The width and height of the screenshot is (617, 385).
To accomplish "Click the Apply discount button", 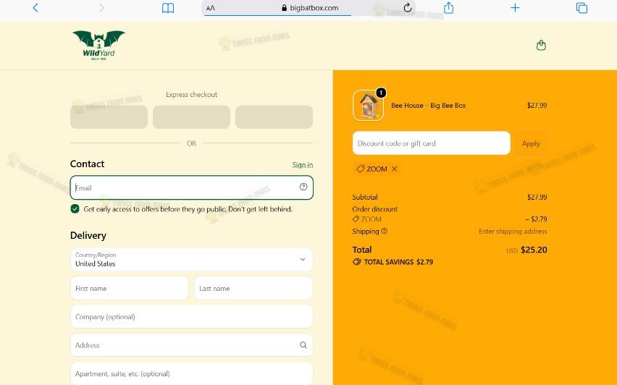I will (531, 143).
